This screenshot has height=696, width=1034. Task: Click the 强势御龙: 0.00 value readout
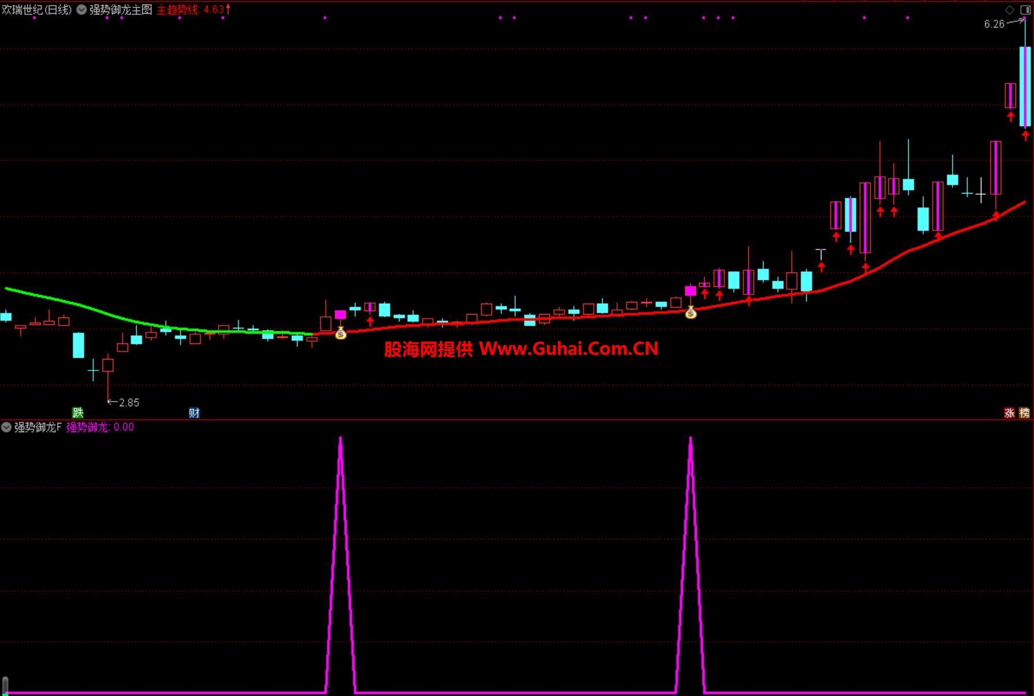(100, 427)
